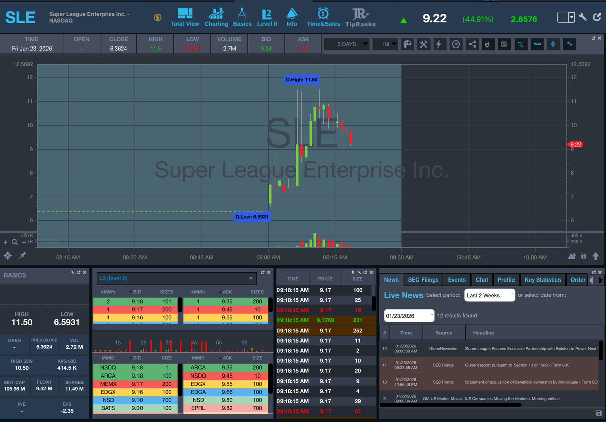Click the up arrow icon under chart
Screen dimensions: 606x422
[x=595, y=256]
